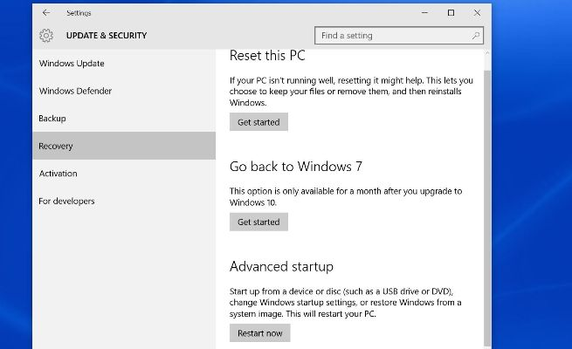Focus the Find a setting field

(393, 36)
